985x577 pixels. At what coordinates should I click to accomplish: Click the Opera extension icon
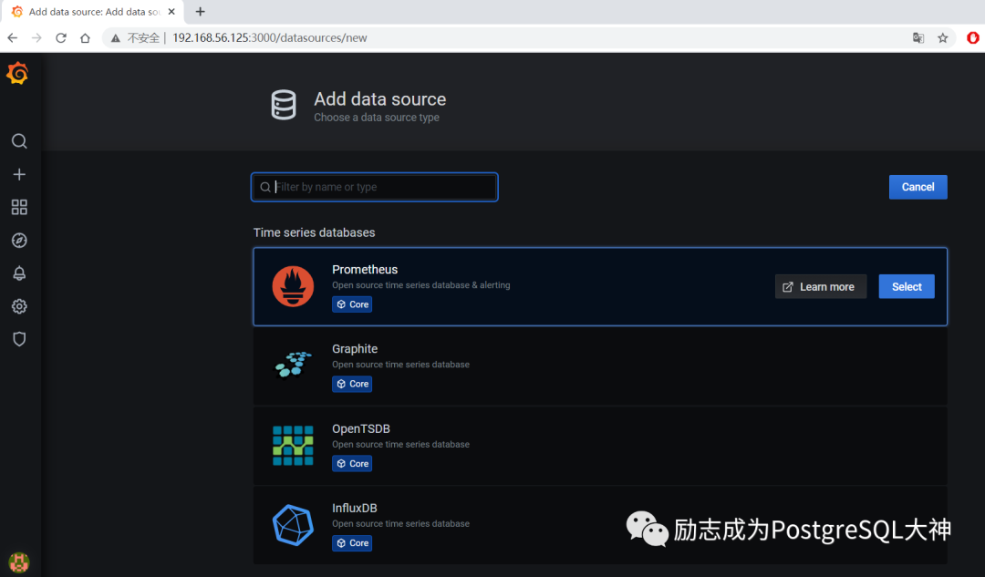coord(972,37)
